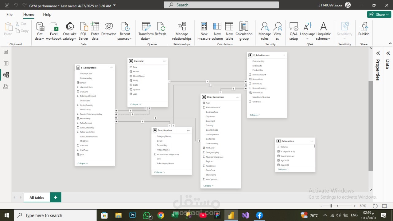Open Calculation table more options
The image size is (393, 221).
(312, 141)
